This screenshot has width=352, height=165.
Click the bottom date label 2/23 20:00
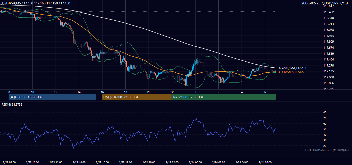[149, 162]
